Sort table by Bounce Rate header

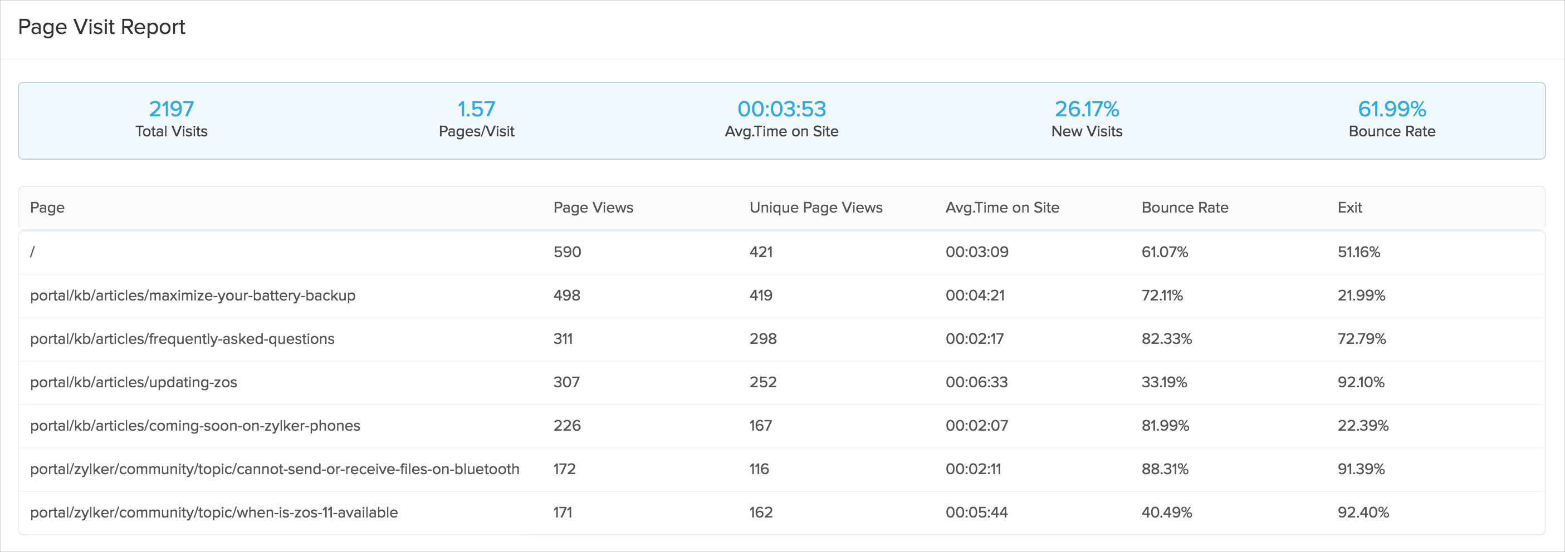(1185, 208)
